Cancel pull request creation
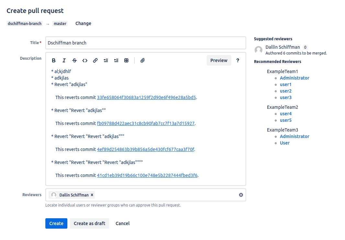The width and height of the screenshot is (345, 240). (x=122, y=223)
